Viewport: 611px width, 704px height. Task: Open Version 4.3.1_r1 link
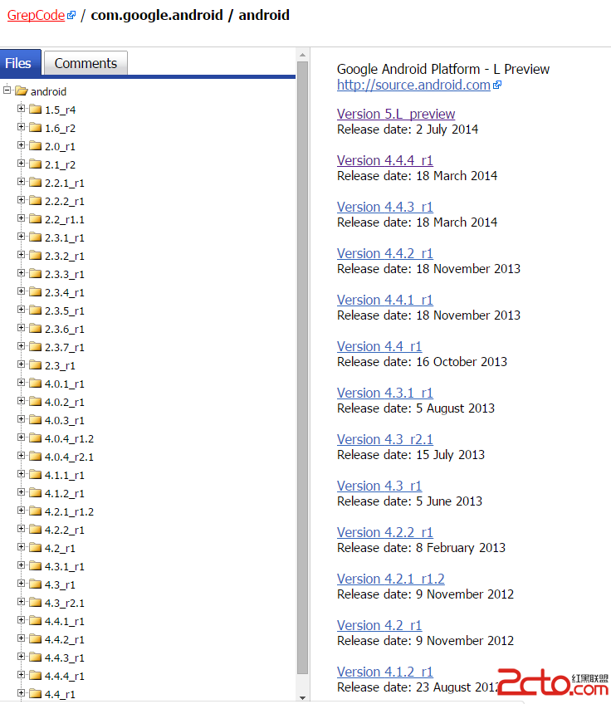[x=384, y=393]
